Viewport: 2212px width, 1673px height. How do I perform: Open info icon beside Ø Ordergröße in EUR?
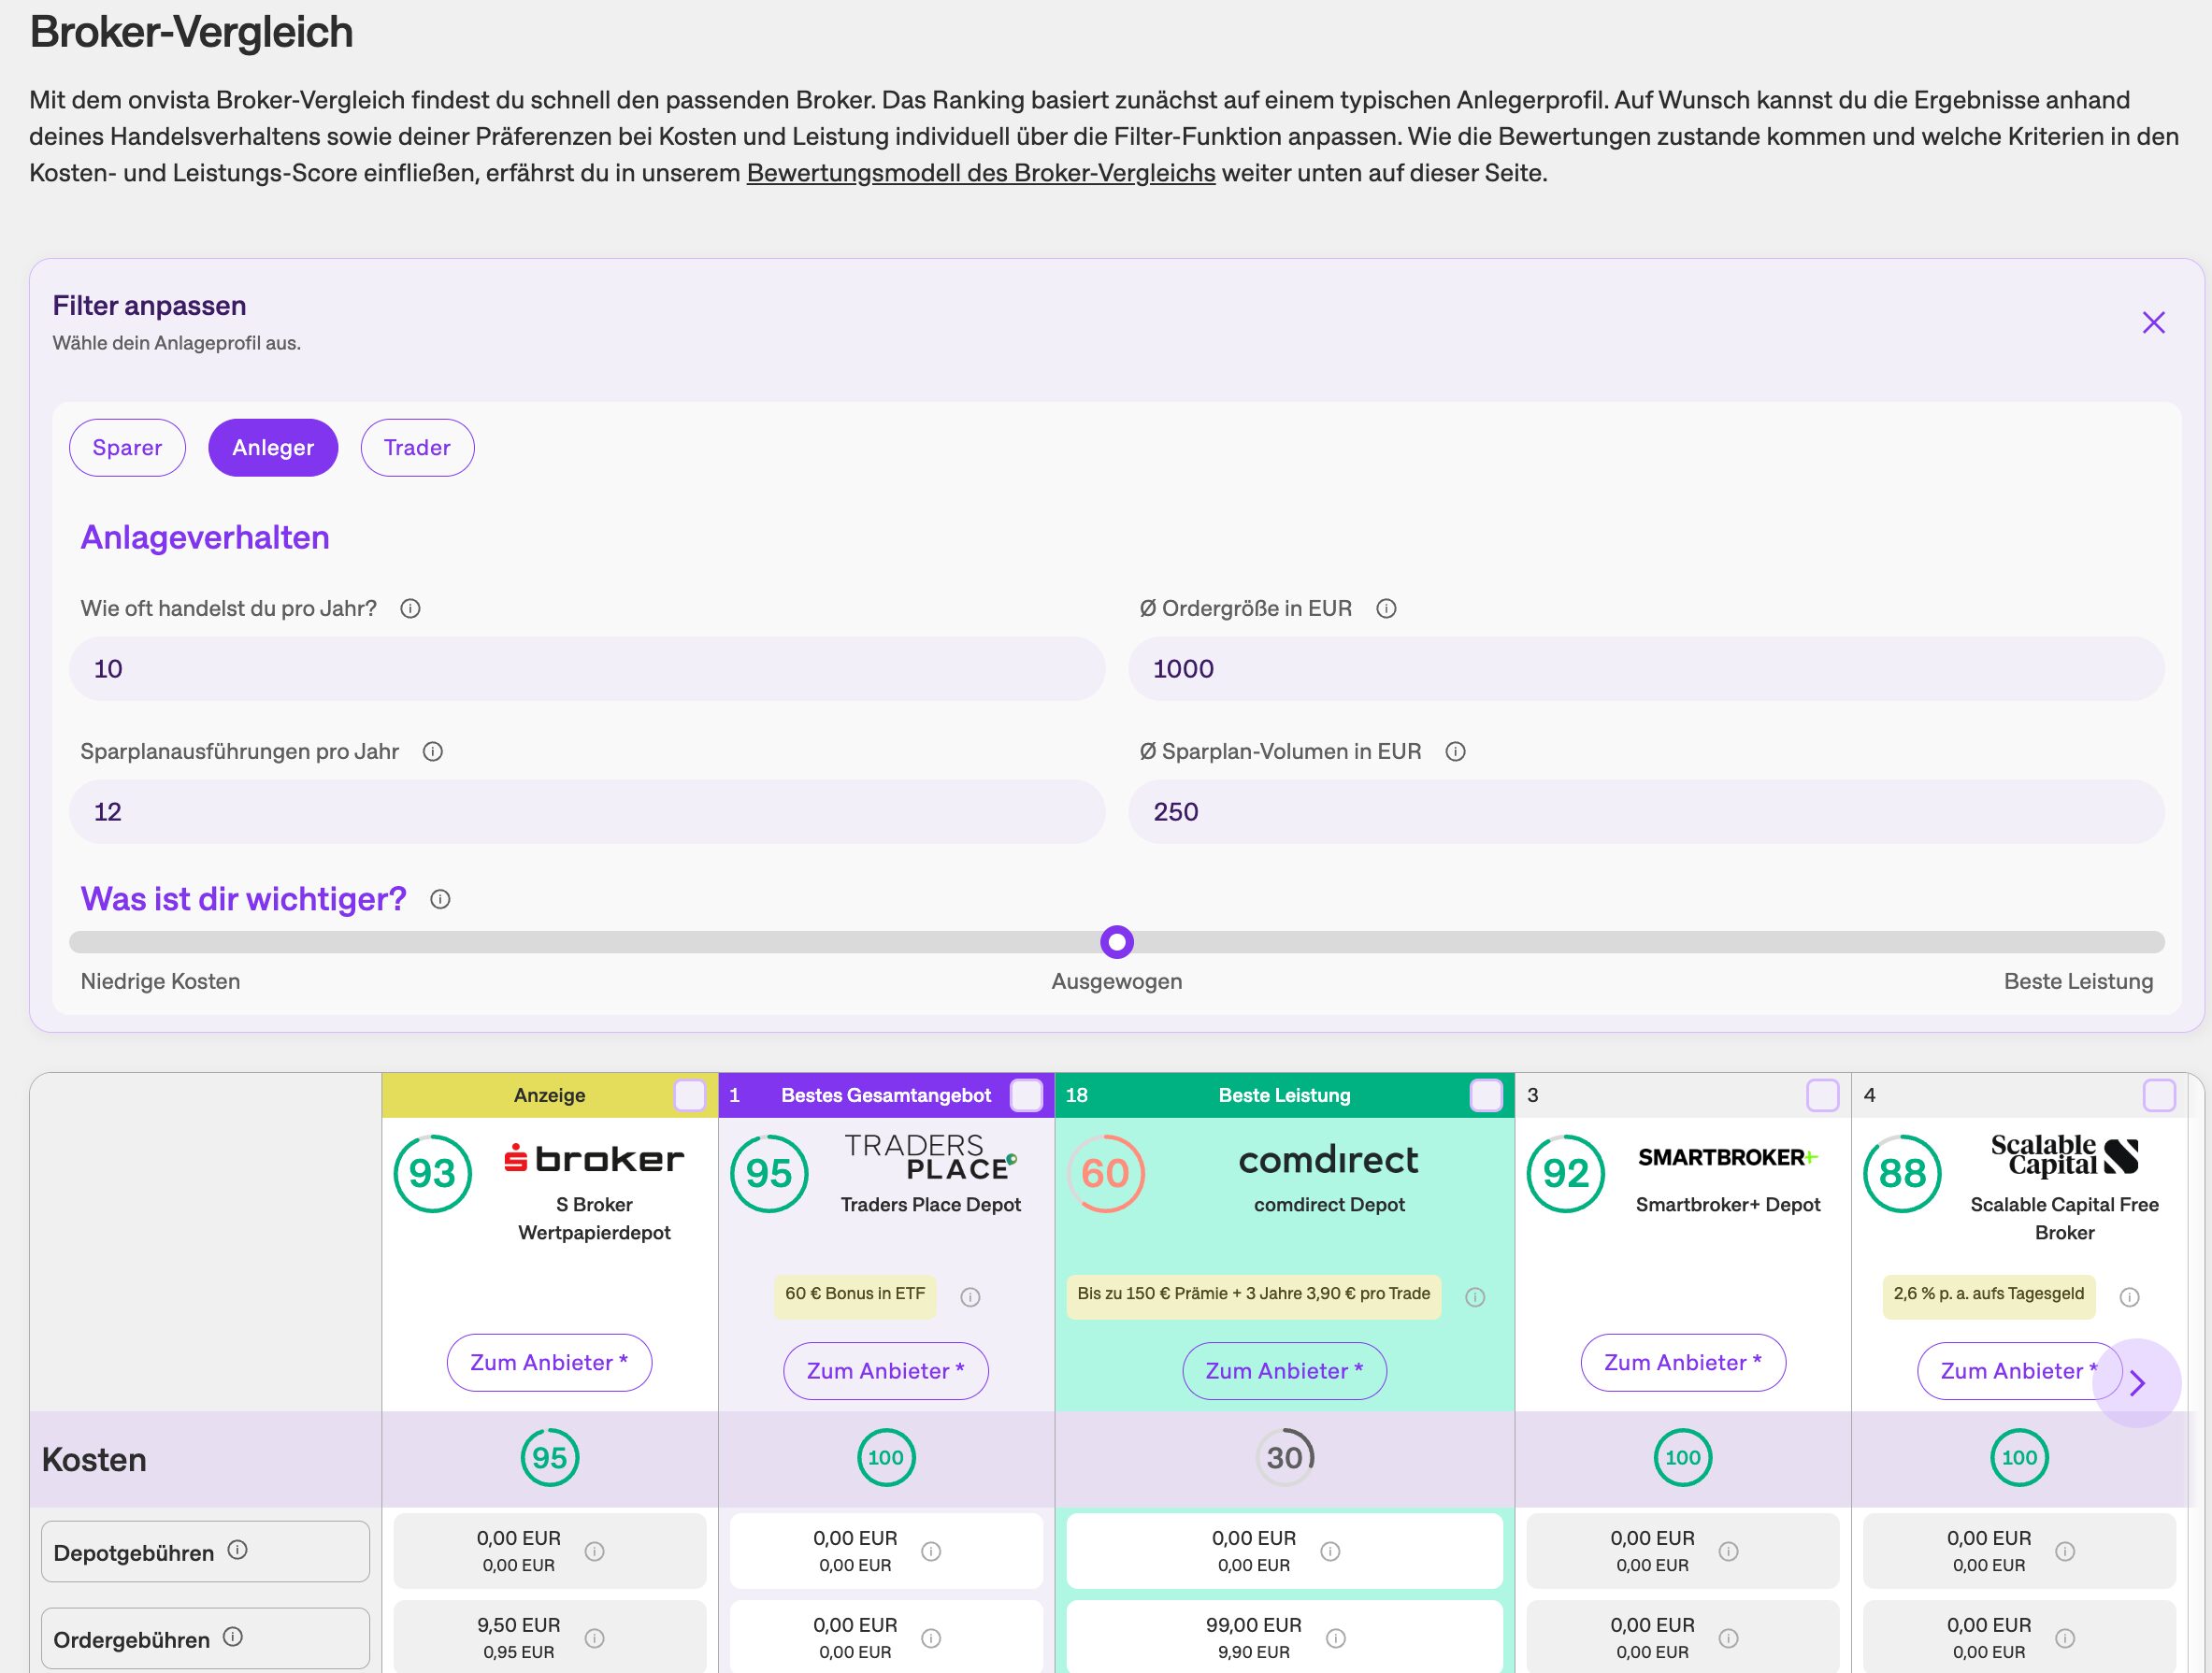(x=1386, y=608)
